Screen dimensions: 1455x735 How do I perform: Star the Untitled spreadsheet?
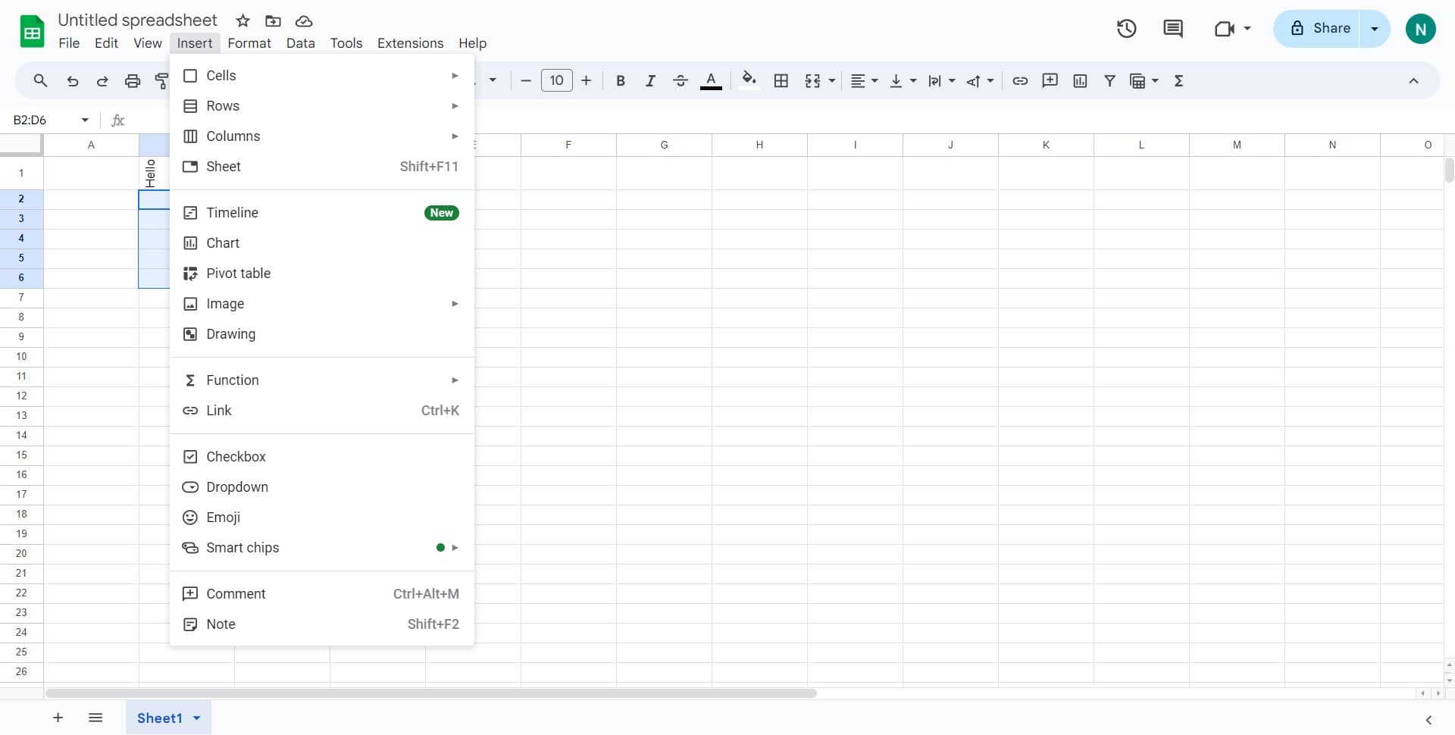[242, 20]
